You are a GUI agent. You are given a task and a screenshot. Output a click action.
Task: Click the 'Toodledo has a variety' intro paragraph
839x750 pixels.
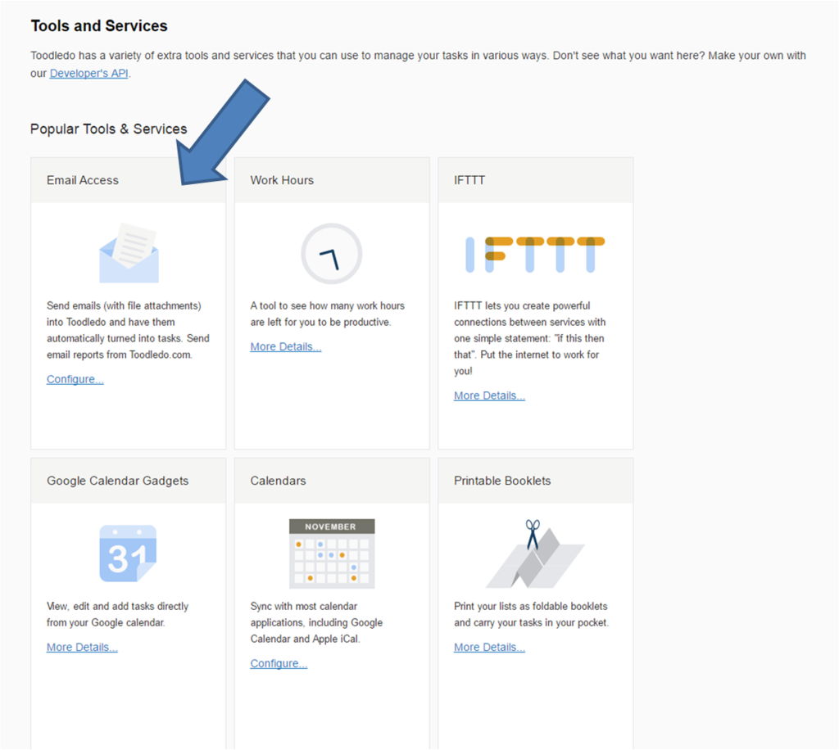pos(418,64)
